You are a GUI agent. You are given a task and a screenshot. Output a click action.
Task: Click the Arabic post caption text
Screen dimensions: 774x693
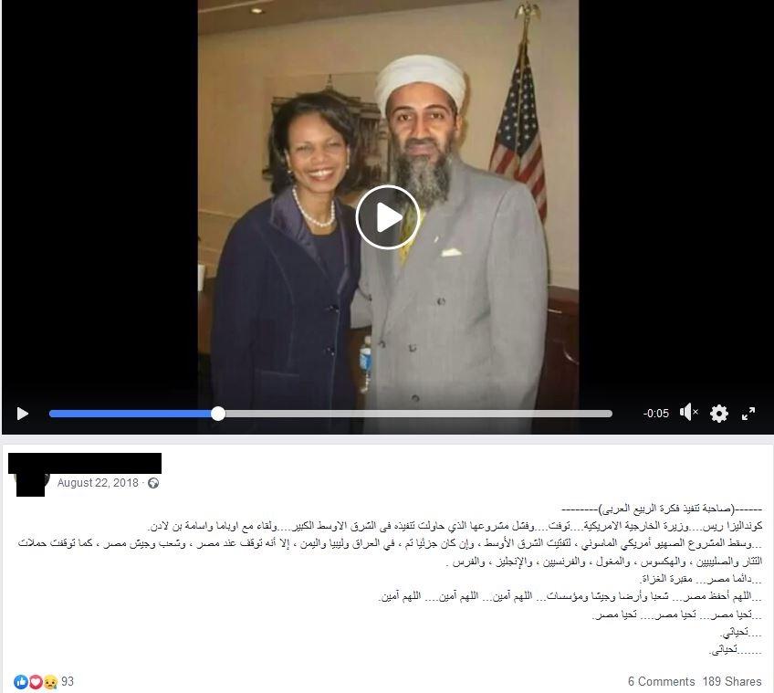(x=390, y=580)
